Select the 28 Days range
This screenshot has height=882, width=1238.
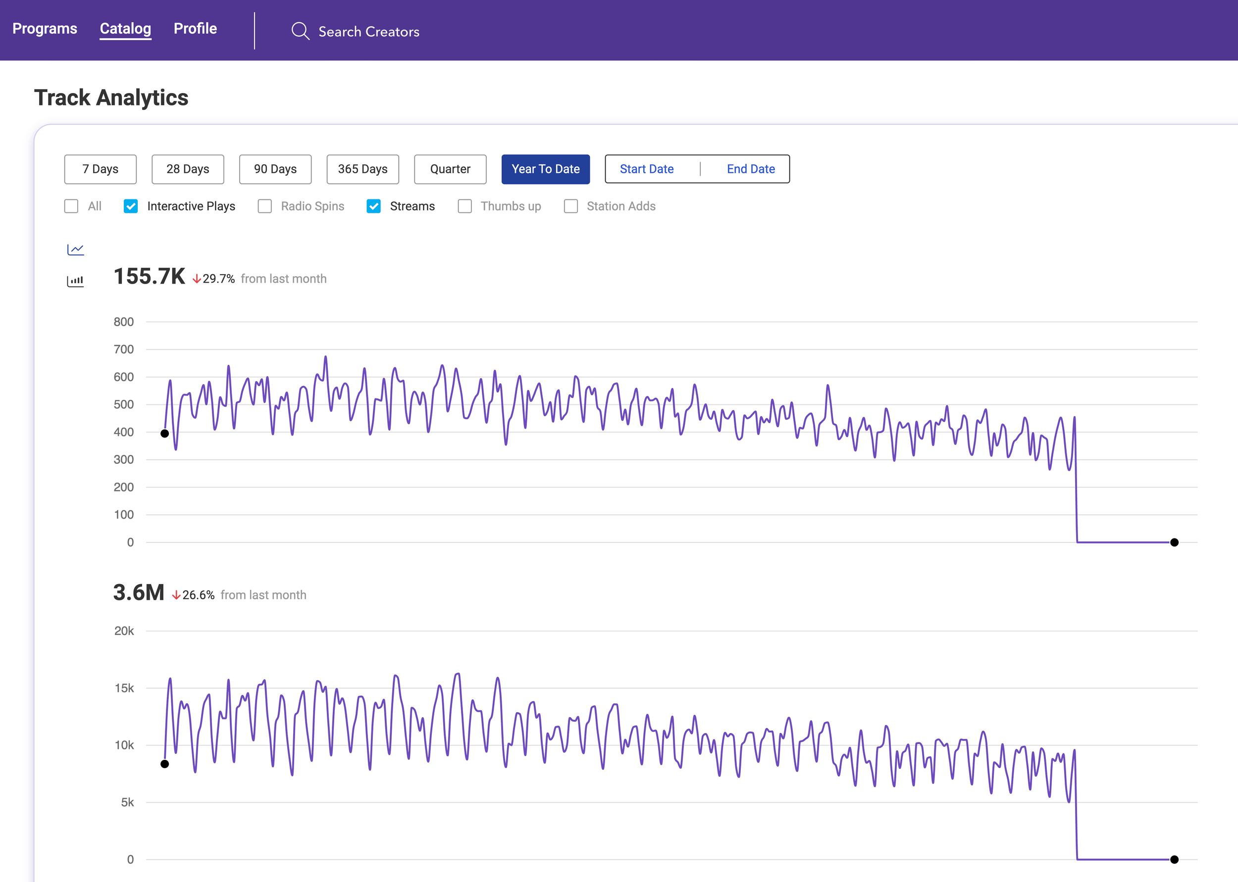click(188, 169)
